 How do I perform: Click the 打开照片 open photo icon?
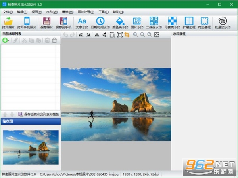tap(8, 23)
